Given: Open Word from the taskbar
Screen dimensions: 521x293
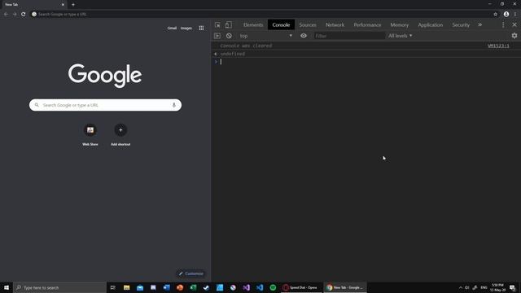Looking at the screenshot, I should [x=166, y=287].
